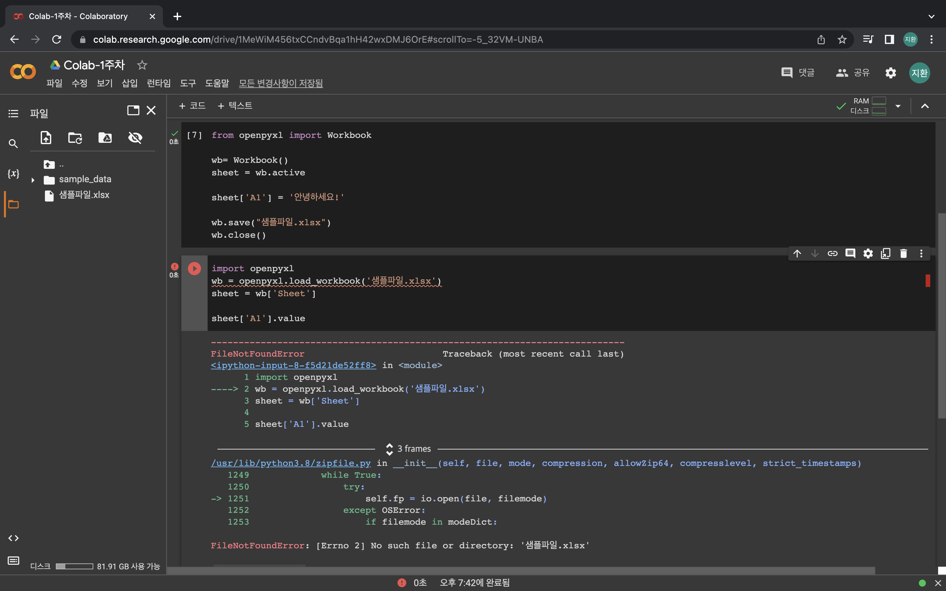Image resolution: width=946 pixels, height=591 pixels.
Task: Toggle the browser side panel
Action: point(889,39)
